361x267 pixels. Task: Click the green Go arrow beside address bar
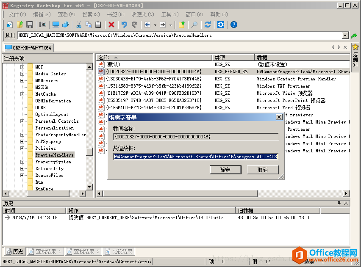(354, 36)
